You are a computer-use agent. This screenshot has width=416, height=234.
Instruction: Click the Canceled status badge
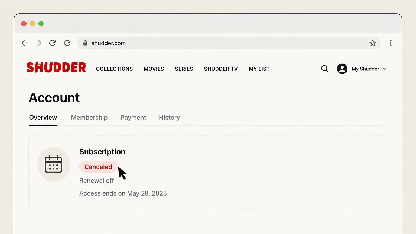[x=98, y=167]
